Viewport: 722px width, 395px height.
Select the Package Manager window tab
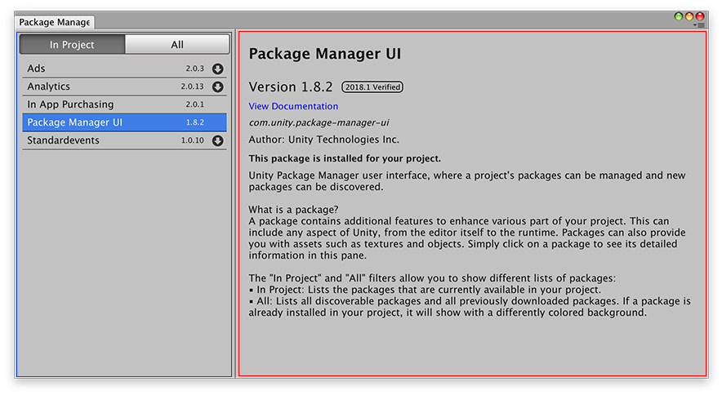[55, 22]
